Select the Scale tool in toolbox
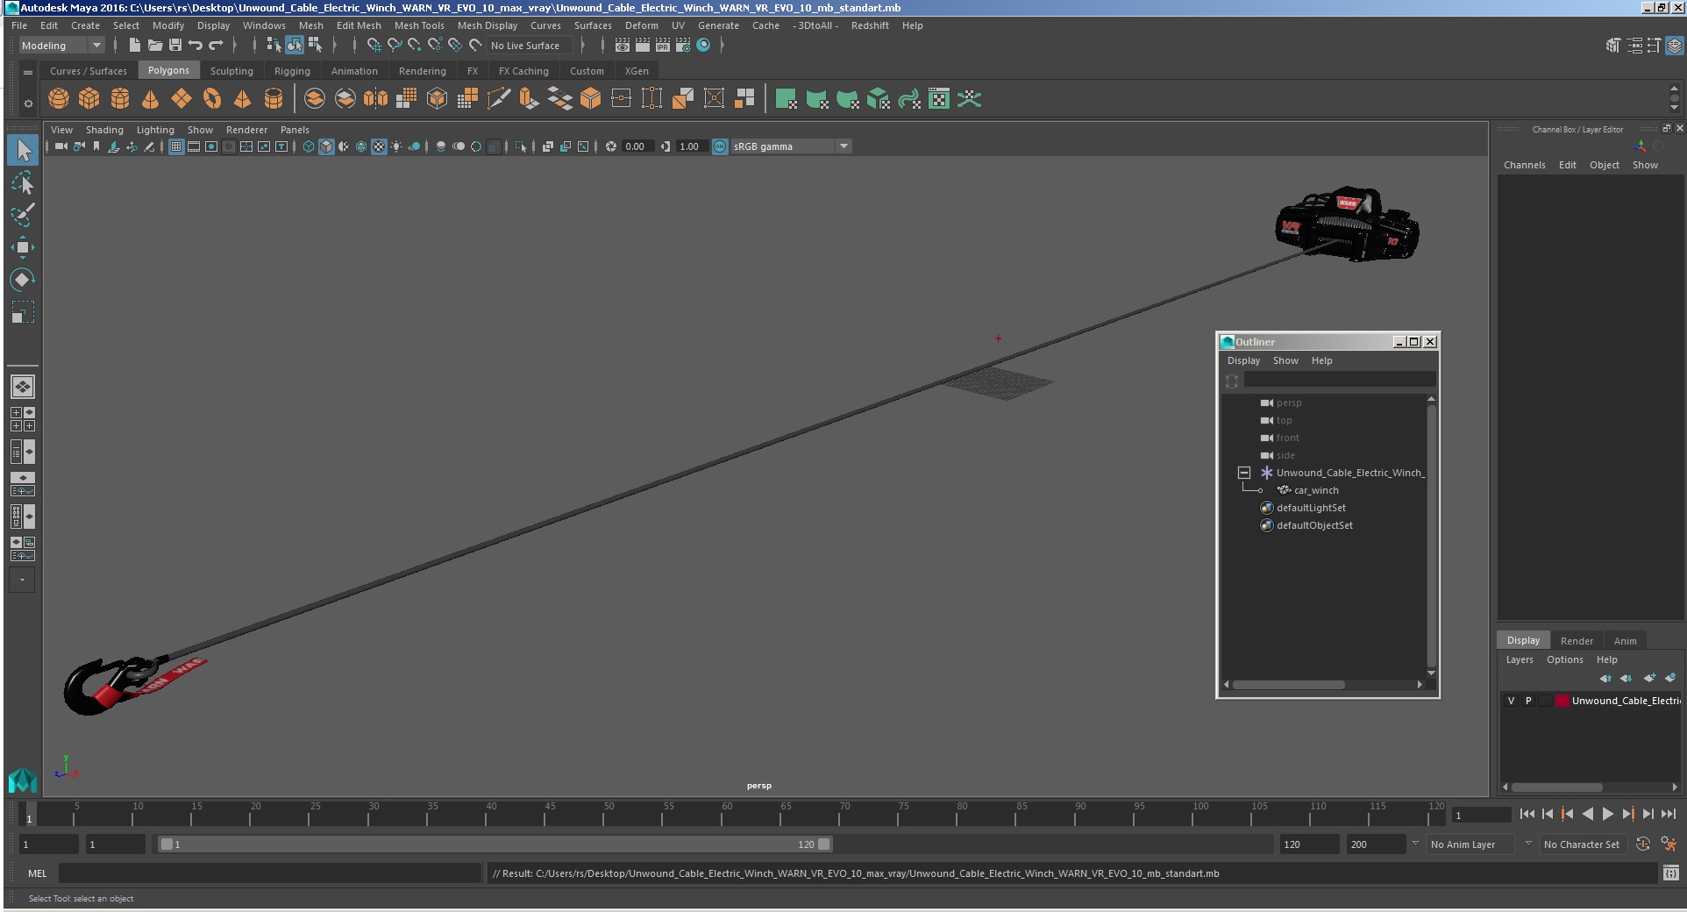Image resolution: width=1687 pixels, height=912 pixels. pos(23,312)
